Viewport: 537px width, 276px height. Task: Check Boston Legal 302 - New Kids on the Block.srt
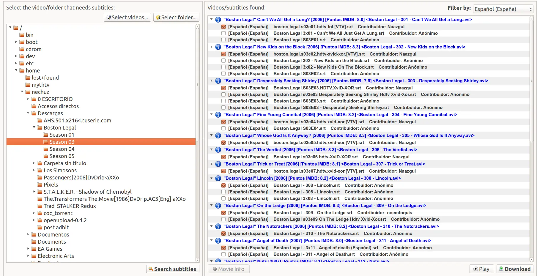[x=223, y=61]
